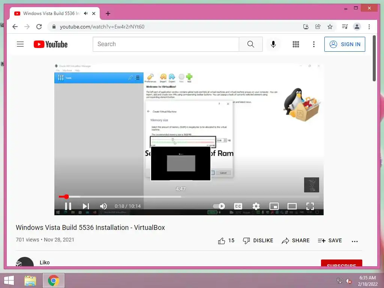Image resolution: width=384 pixels, height=288 pixels.
Task: Click the SHARE button
Action: click(x=295, y=241)
